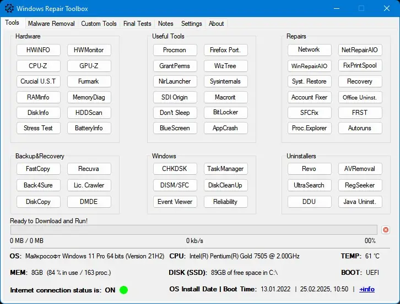This screenshot has width=400, height=304.
Task: Click the red cancel download icon
Action: pyautogui.click(x=386, y=230)
